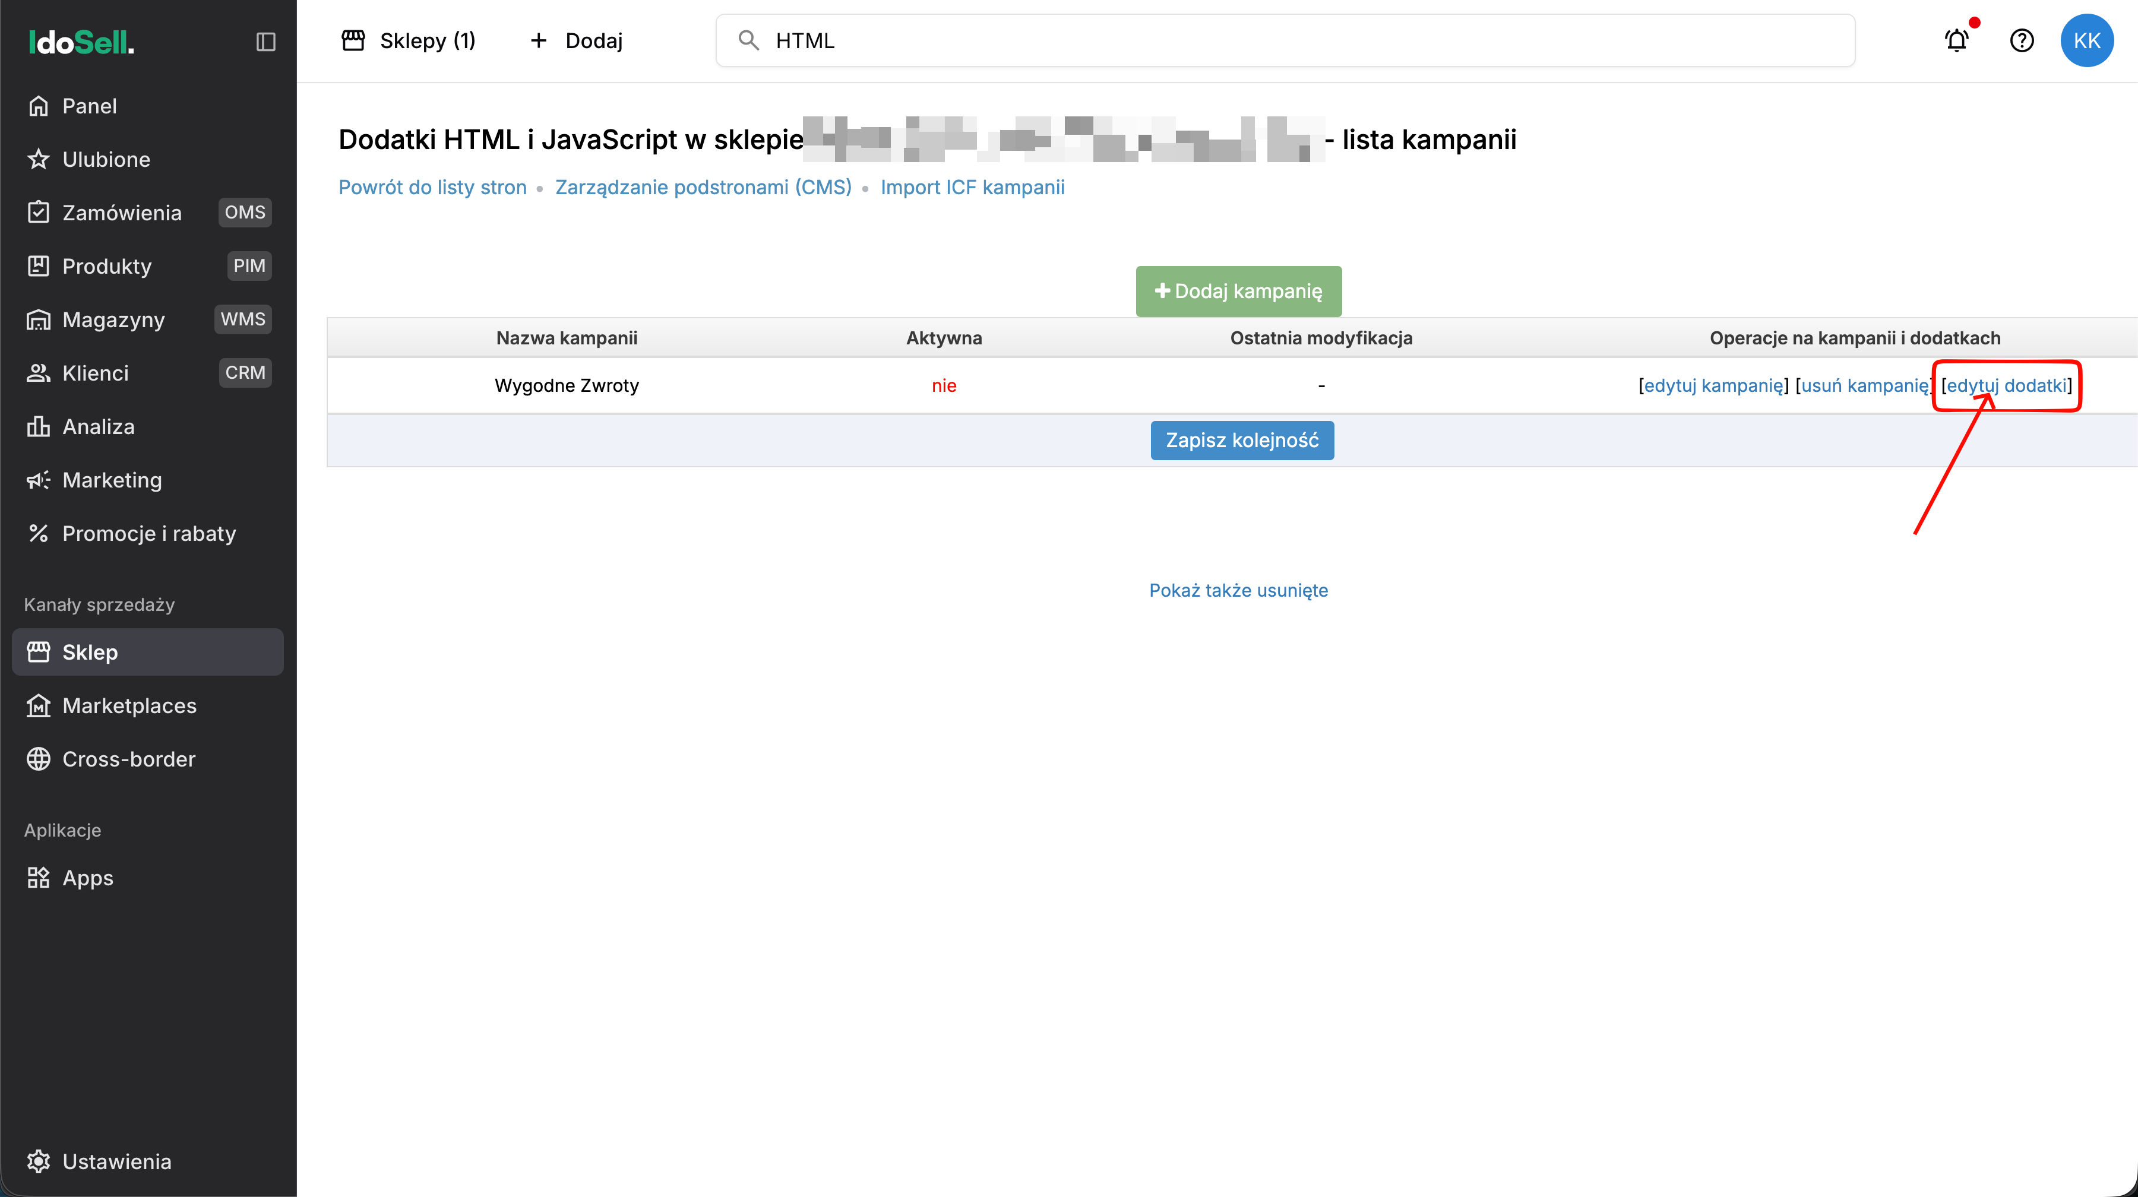Click the red 'nie' active status
Viewport: 2138px width, 1197px height.
tap(944, 386)
